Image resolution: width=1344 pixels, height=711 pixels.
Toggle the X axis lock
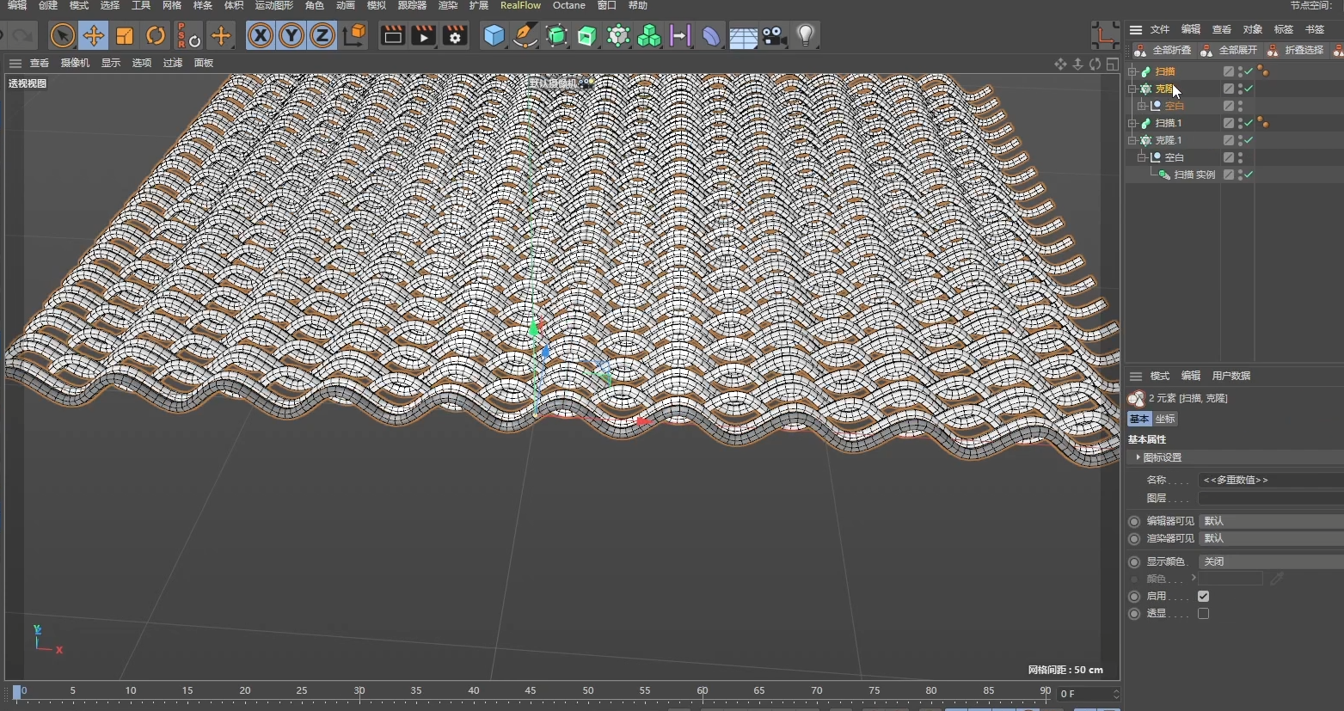click(261, 35)
